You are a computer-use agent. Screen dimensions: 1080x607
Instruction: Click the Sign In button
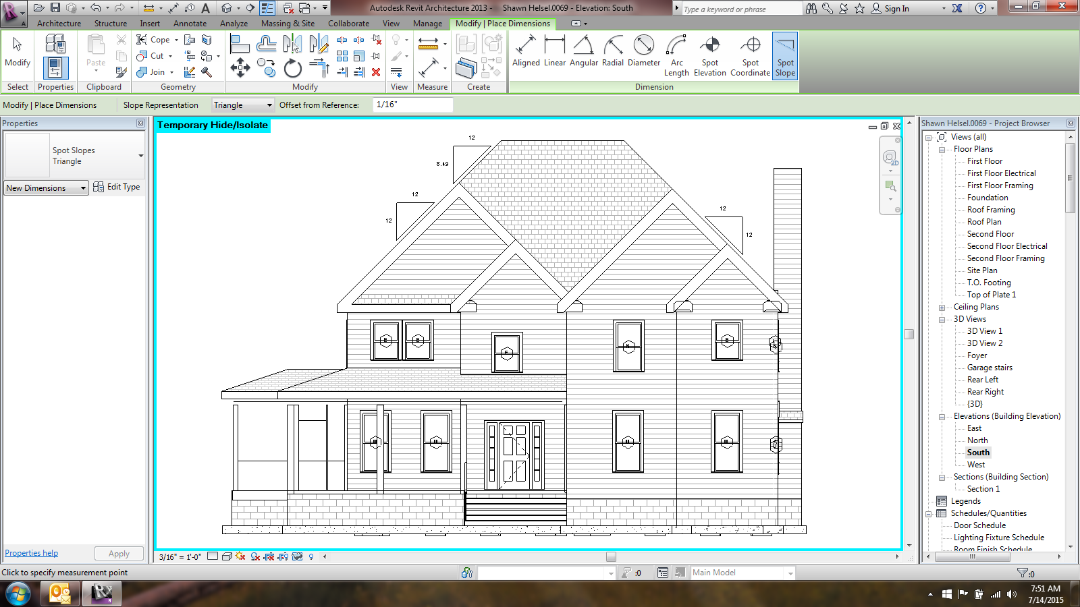[x=890, y=8]
